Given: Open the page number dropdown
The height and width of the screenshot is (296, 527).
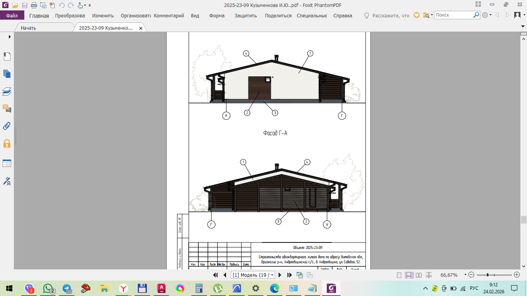Looking at the screenshot, I should coord(273,275).
